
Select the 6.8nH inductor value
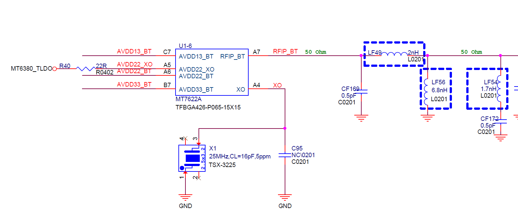tap(439, 90)
